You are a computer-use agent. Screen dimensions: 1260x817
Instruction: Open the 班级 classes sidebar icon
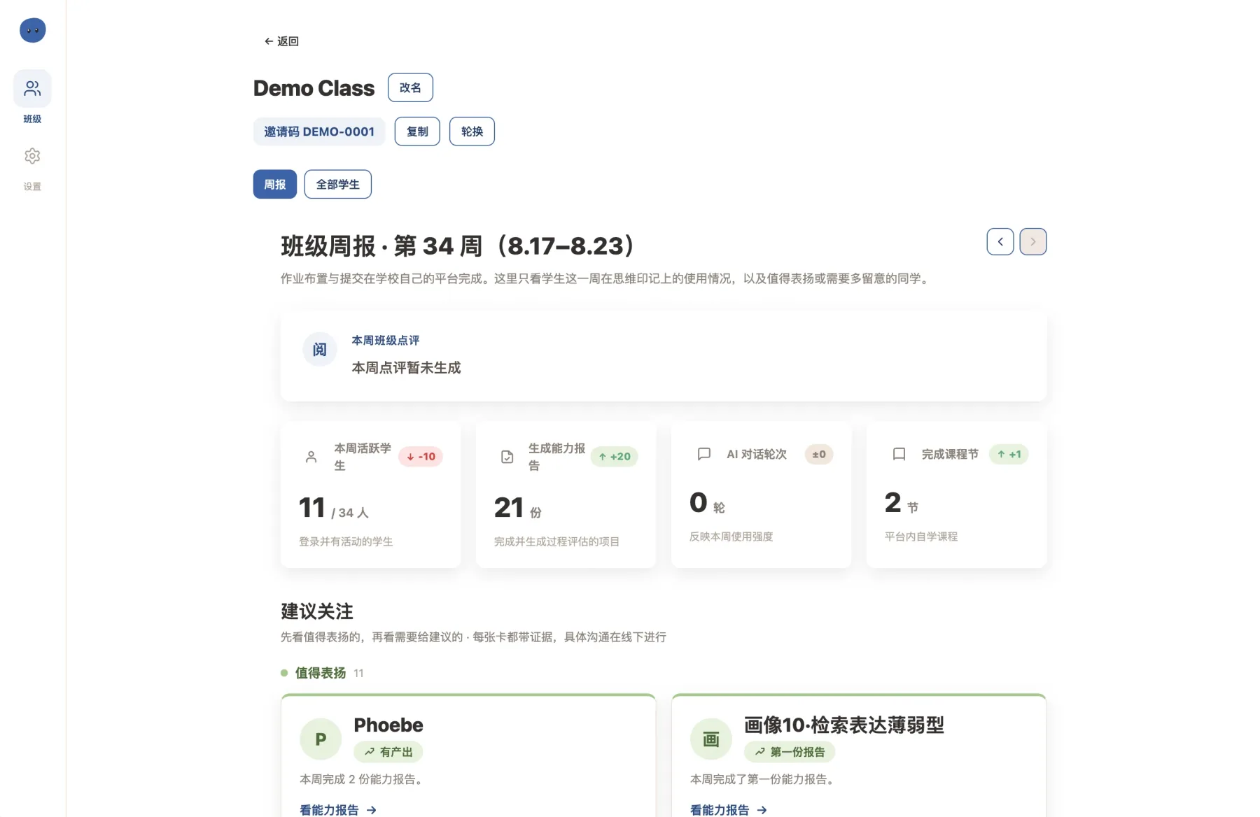click(x=32, y=89)
